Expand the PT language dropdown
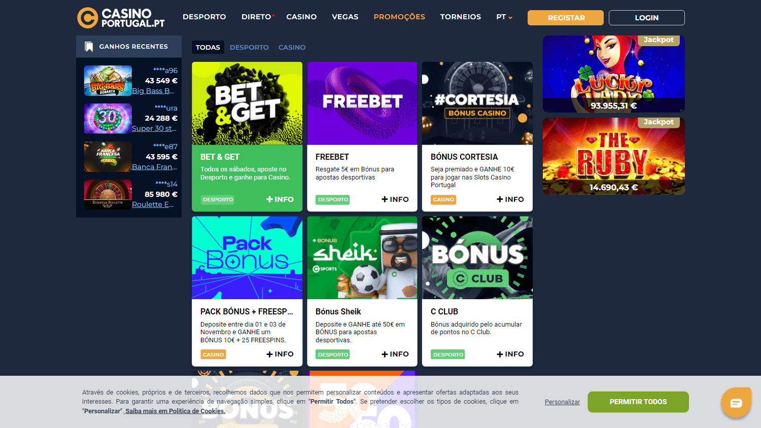The height and width of the screenshot is (428, 761). pyautogui.click(x=504, y=17)
